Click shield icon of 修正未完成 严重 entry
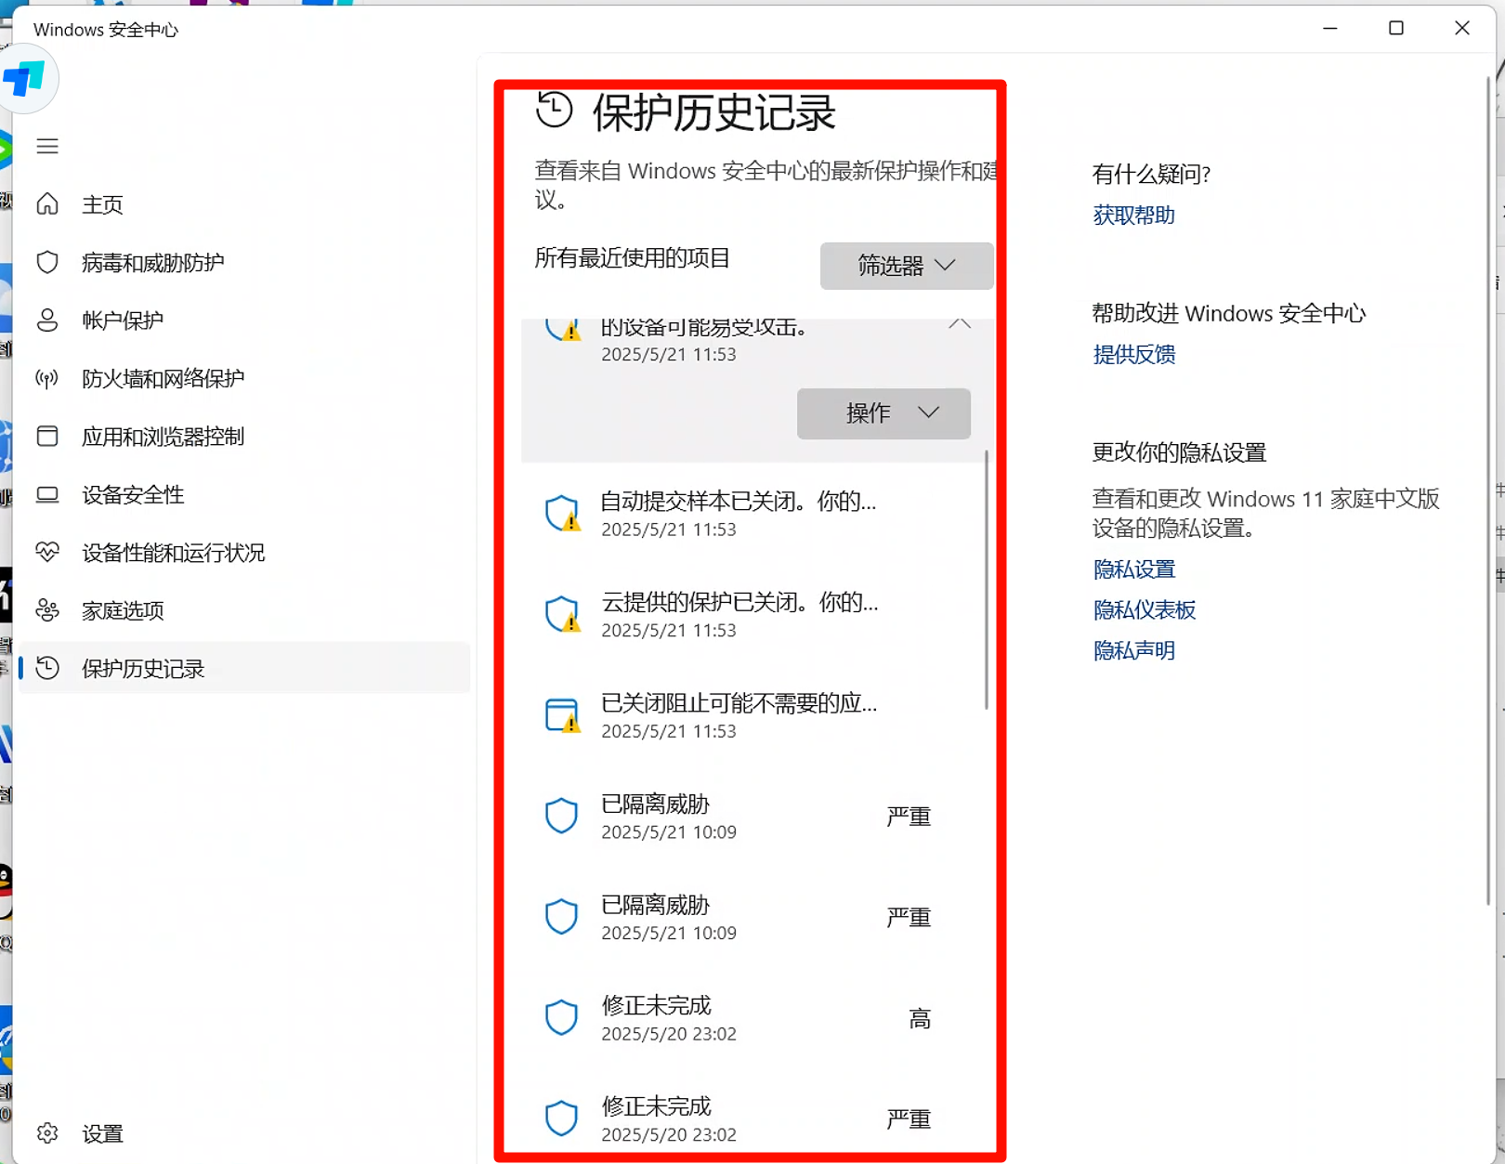This screenshot has width=1505, height=1164. pos(561,1118)
